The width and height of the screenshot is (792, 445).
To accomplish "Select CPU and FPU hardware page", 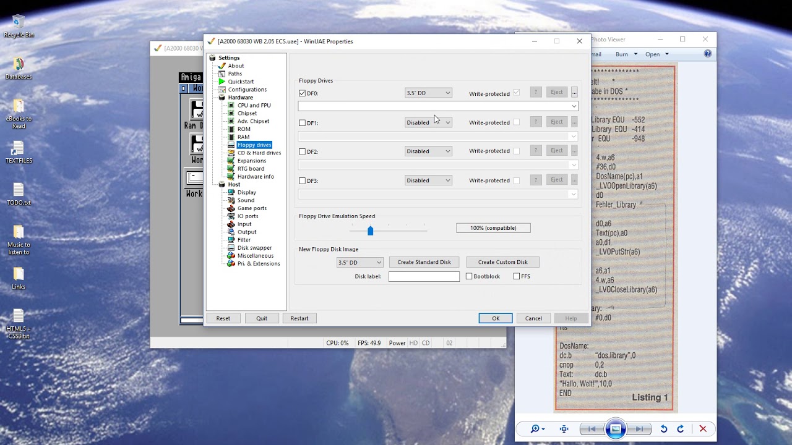I will (254, 105).
